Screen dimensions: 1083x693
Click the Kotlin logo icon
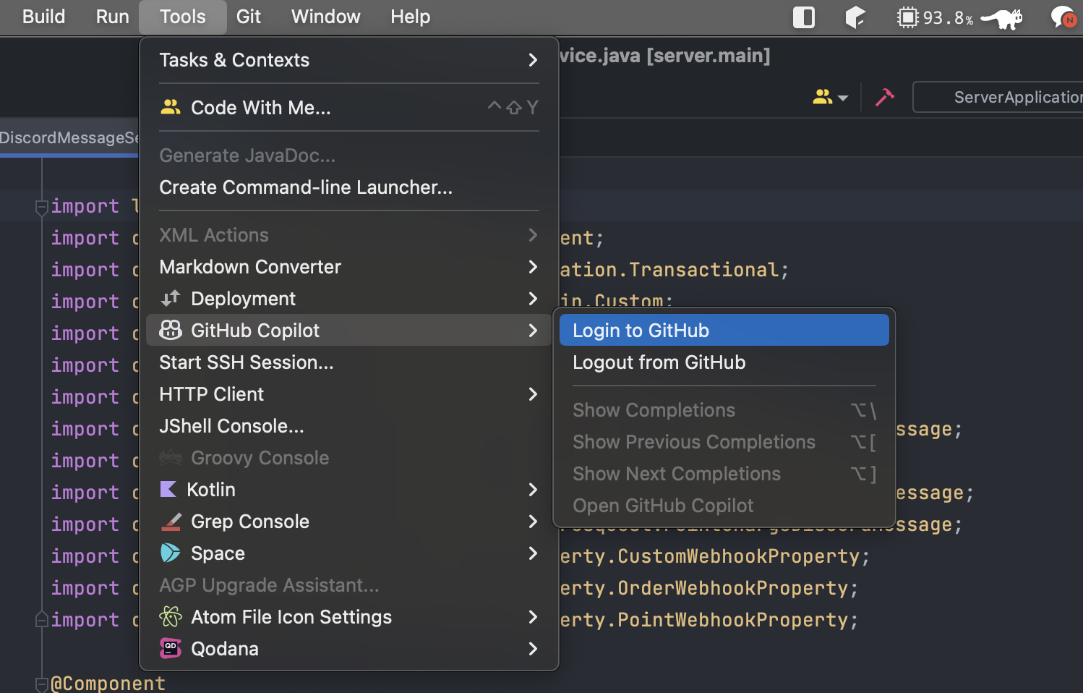point(168,489)
